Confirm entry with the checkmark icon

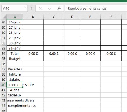pos(50,8)
